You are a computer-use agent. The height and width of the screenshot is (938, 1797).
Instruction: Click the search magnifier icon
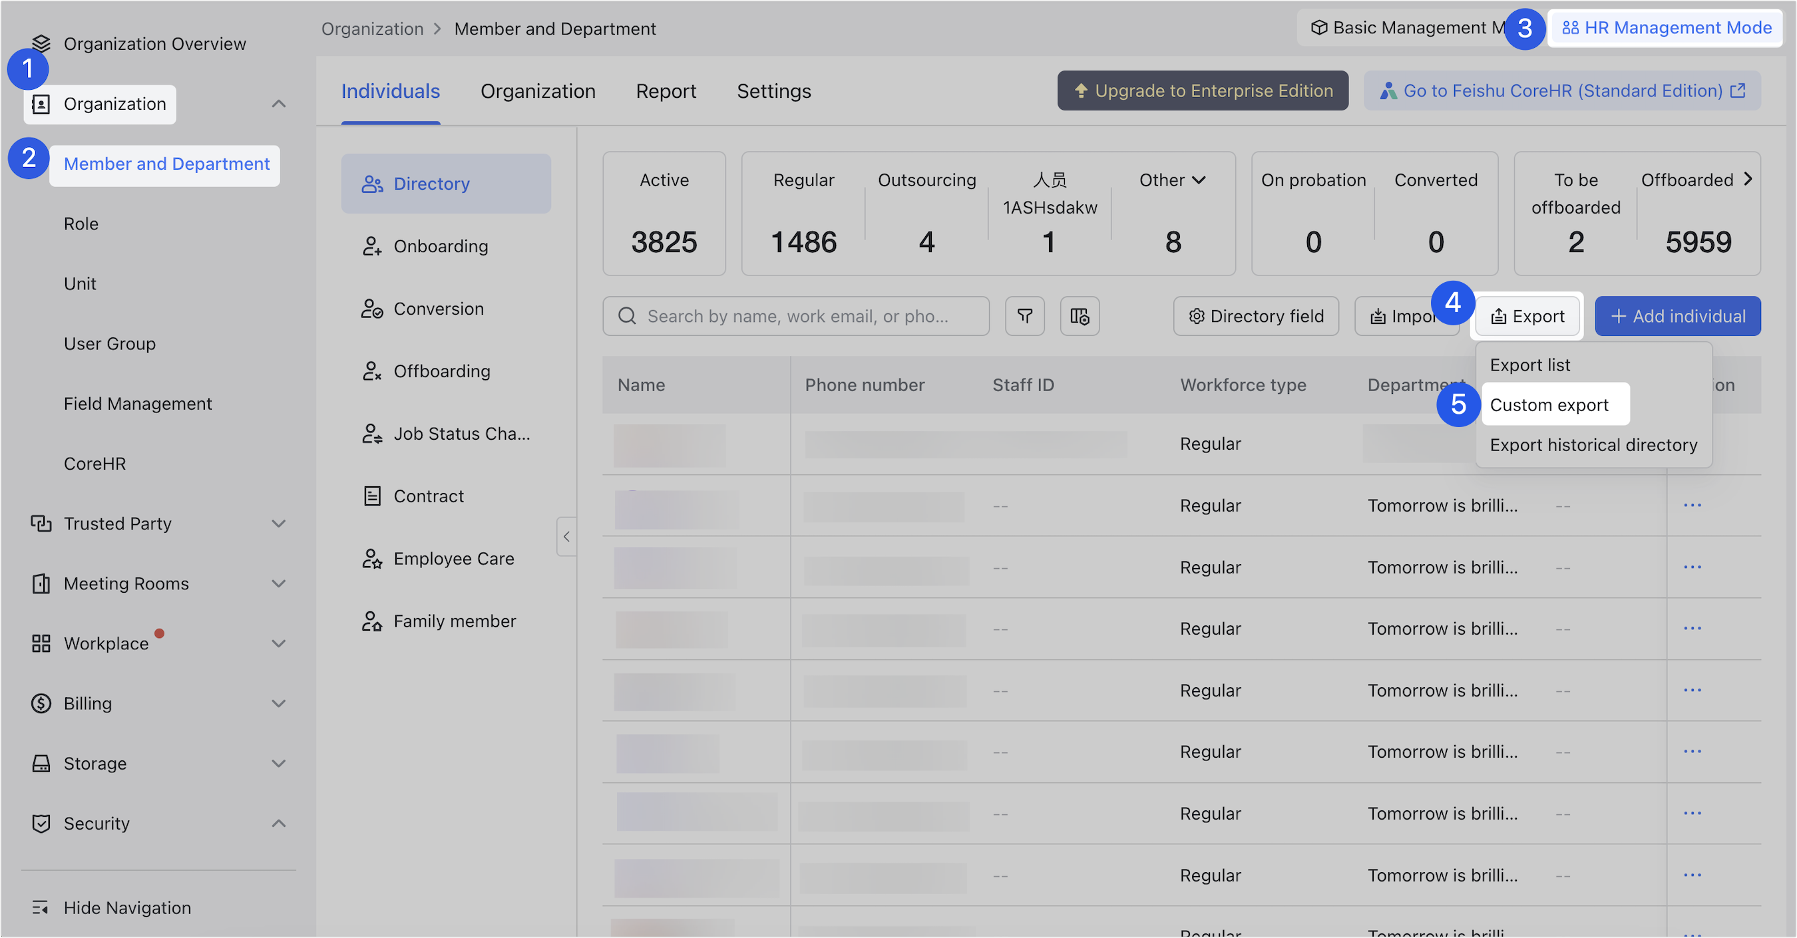[626, 316]
